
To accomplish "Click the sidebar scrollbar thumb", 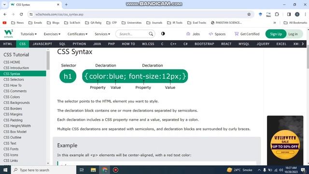I will [x=48, y=60].
